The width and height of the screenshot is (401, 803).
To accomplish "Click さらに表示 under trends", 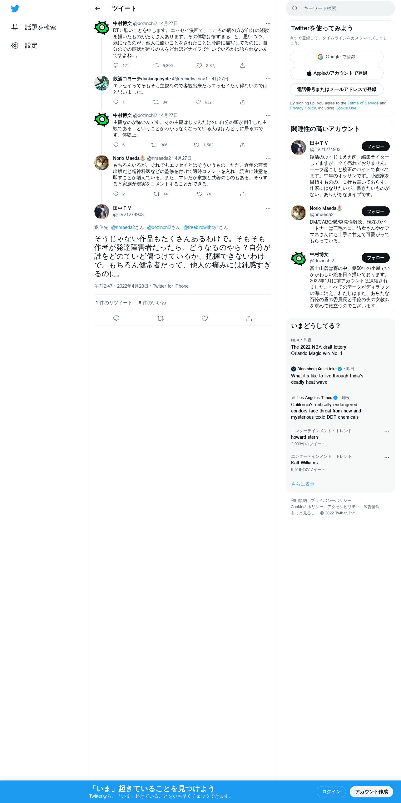I will pyautogui.click(x=303, y=484).
